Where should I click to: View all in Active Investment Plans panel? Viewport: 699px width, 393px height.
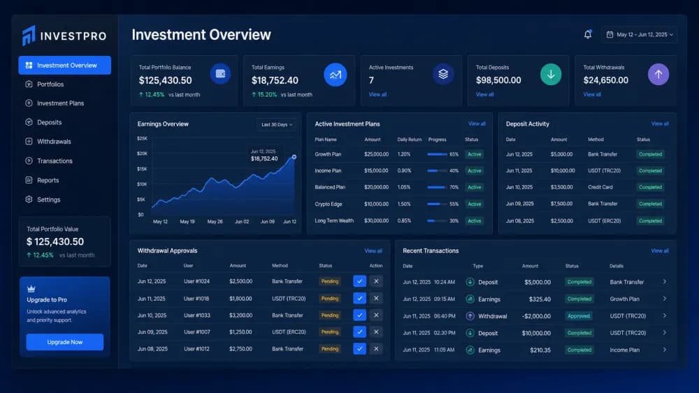(x=477, y=124)
